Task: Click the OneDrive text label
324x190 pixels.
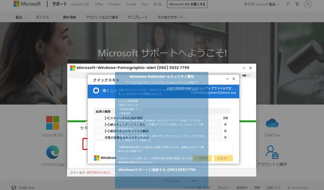Action: (x=272, y=135)
